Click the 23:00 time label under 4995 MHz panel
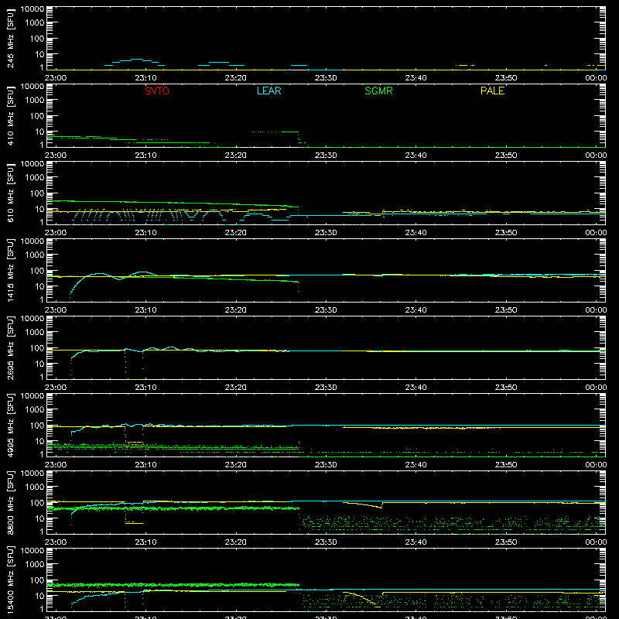 tap(55, 465)
